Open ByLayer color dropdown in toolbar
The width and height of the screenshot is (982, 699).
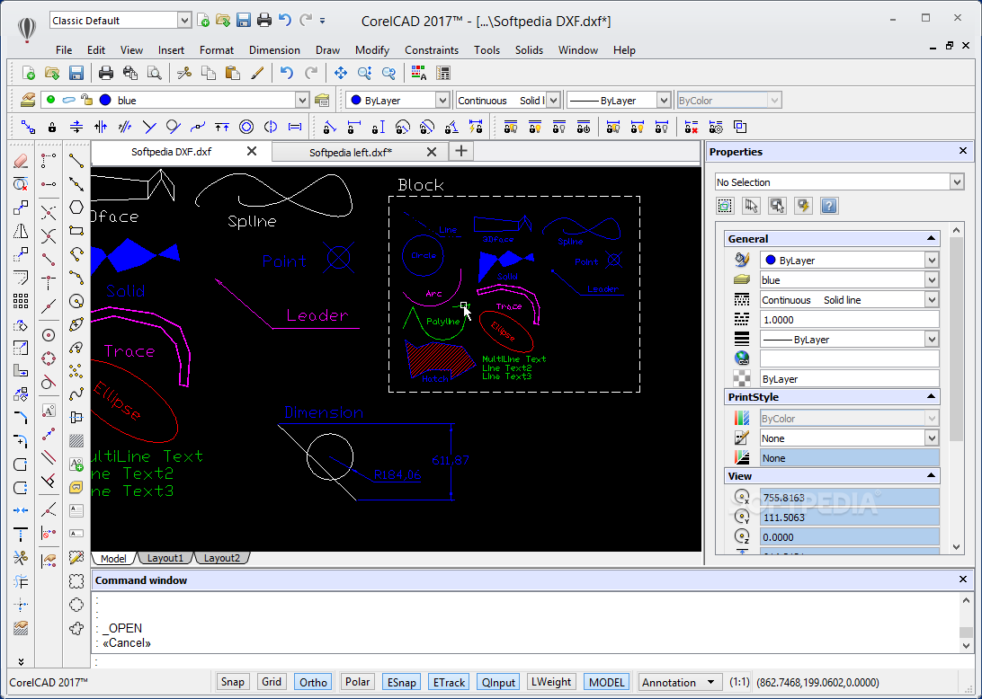pyautogui.click(x=442, y=100)
